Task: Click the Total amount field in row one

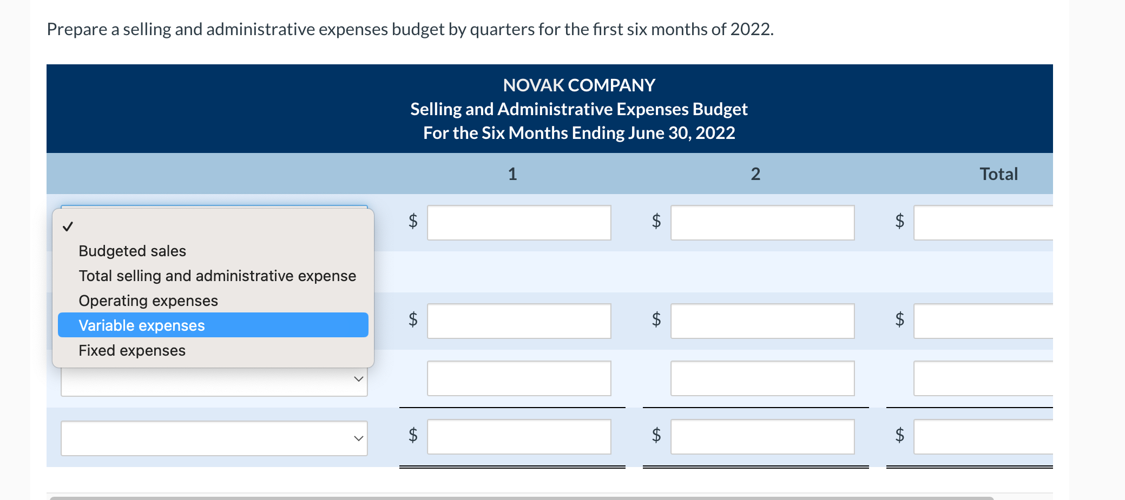Action: (x=1006, y=222)
